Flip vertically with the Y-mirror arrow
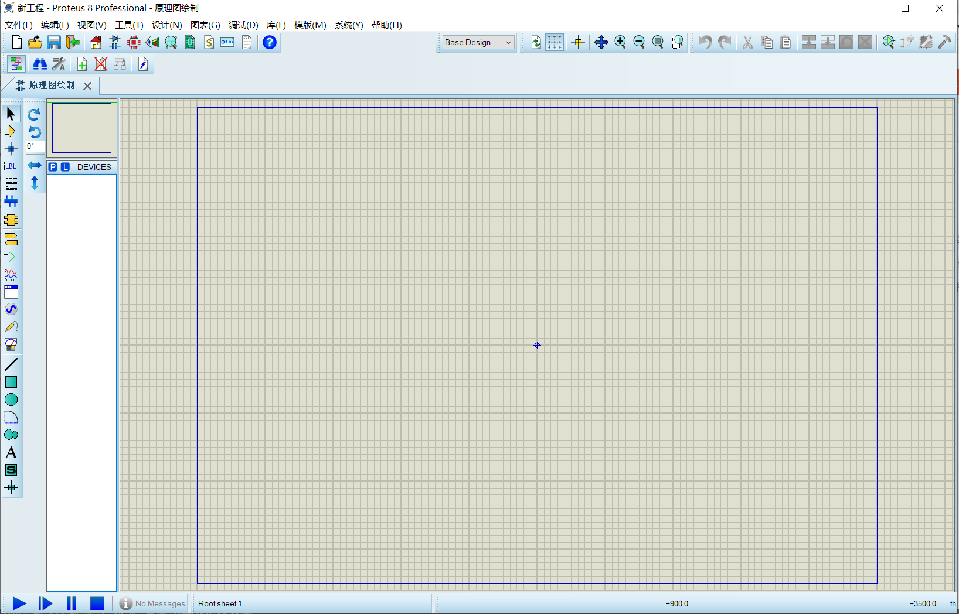This screenshot has width=959, height=614. (35, 183)
